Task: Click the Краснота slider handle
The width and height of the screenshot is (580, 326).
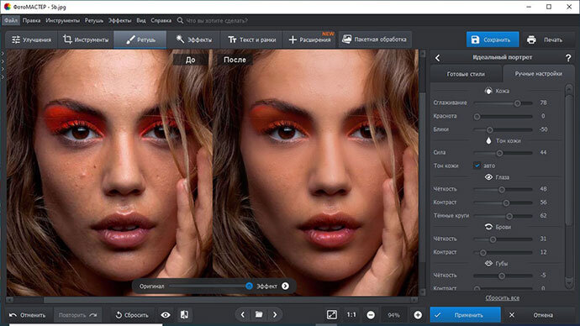Action: coord(477,117)
